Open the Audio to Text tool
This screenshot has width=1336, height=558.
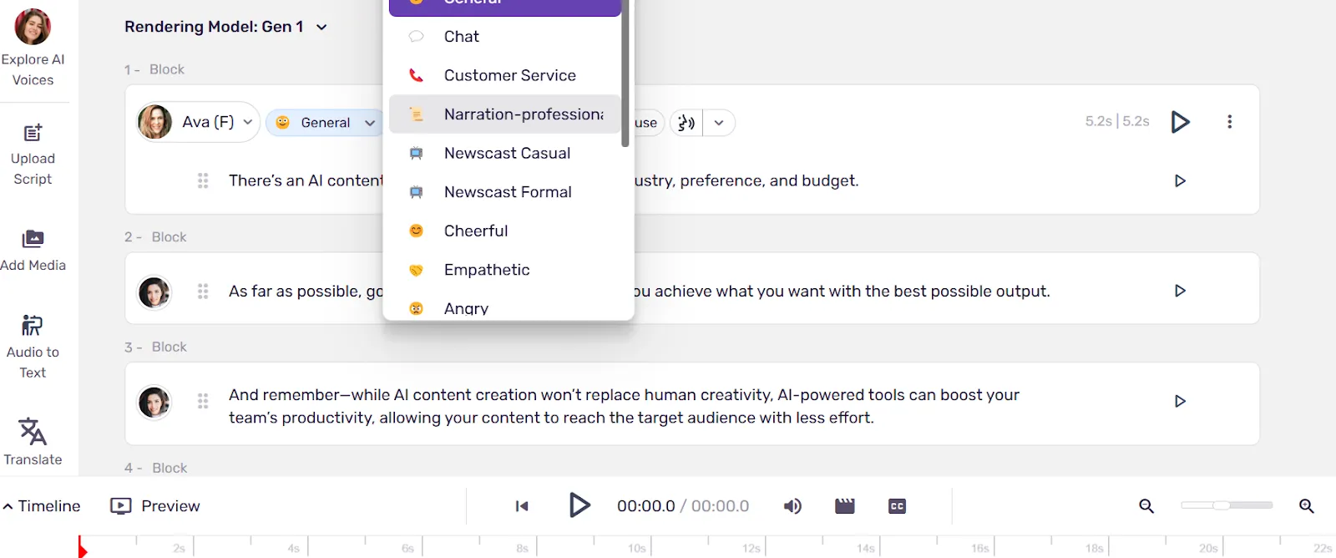pyautogui.click(x=33, y=347)
